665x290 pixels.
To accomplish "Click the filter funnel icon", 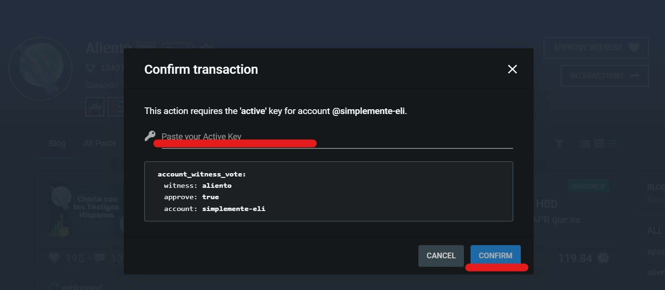I will [x=559, y=143].
